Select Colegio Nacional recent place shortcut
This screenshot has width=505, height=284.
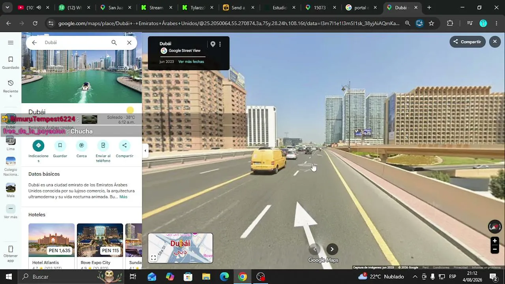click(x=11, y=167)
